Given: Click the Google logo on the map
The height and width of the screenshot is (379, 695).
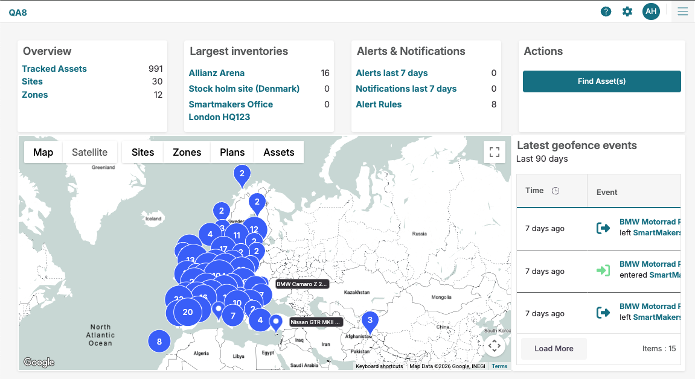Looking at the screenshot, I should pos(39,362).
